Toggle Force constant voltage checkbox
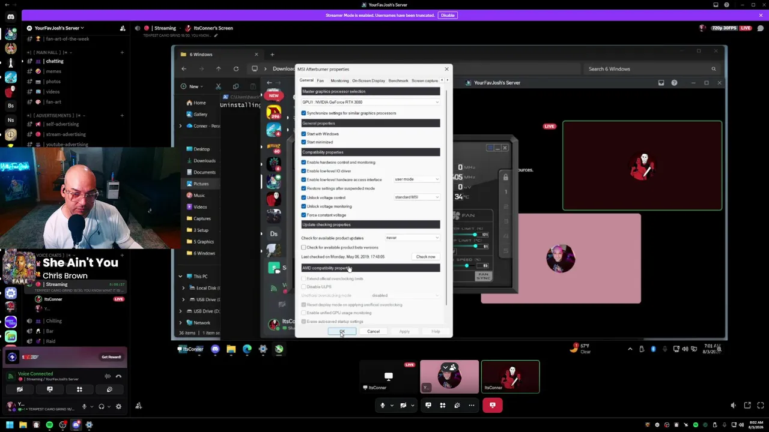This screenshot has height=432, width=769. click(x=303, y=215)
